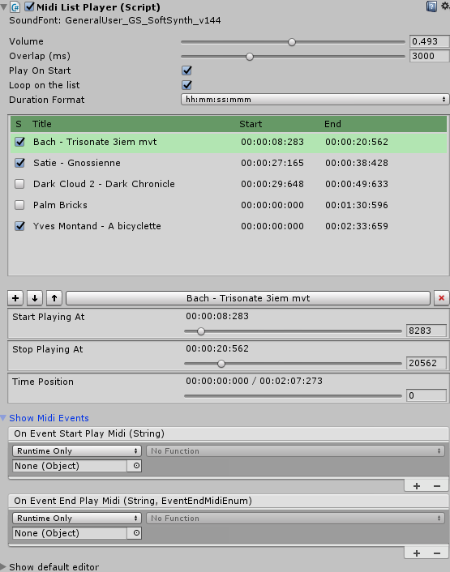The height and width of the screenshot is (572, 450).
Task: Disable Loop on the list checkbox
Action: (x=186, y=85)
